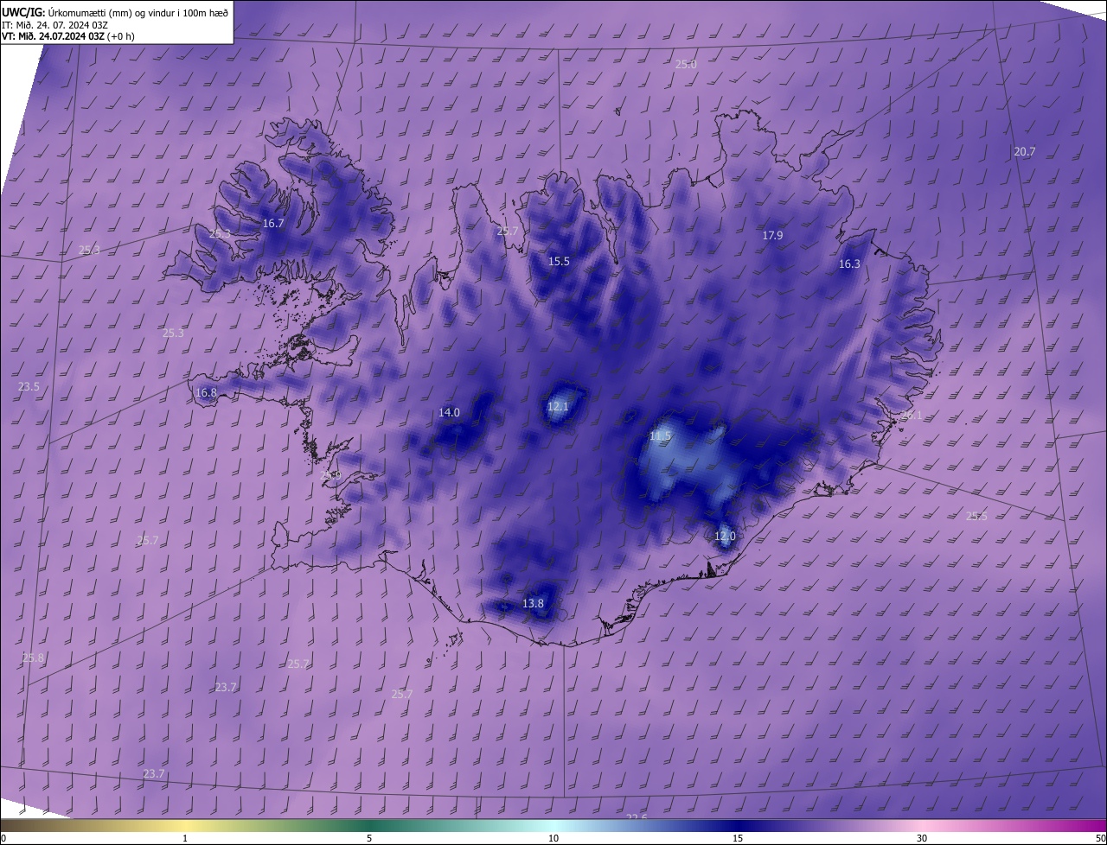Click the 23.5 value label
This screenshot has height=845, width=1107.
(x=29, y=386)
